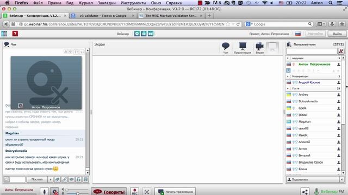Click the envelope icon beside the chat input

coord(7,179)
